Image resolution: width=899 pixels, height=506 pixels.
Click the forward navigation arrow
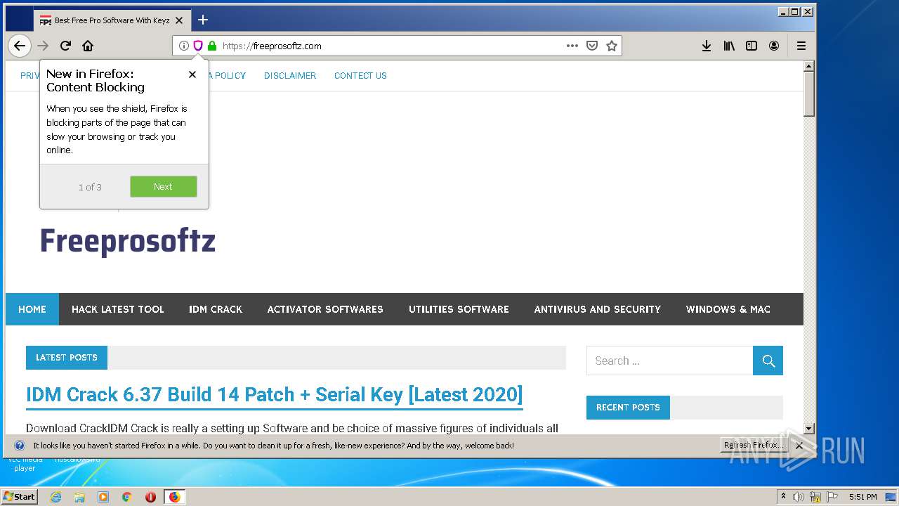(43, 46)
